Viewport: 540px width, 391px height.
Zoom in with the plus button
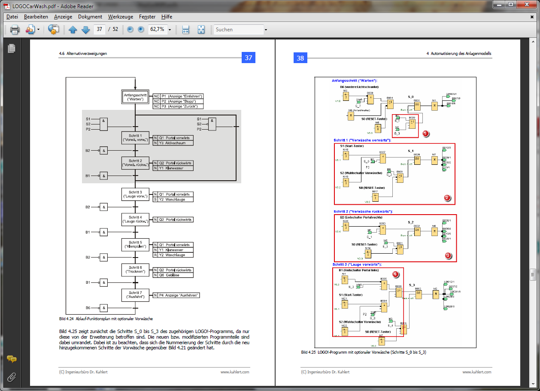click(141, 30)
